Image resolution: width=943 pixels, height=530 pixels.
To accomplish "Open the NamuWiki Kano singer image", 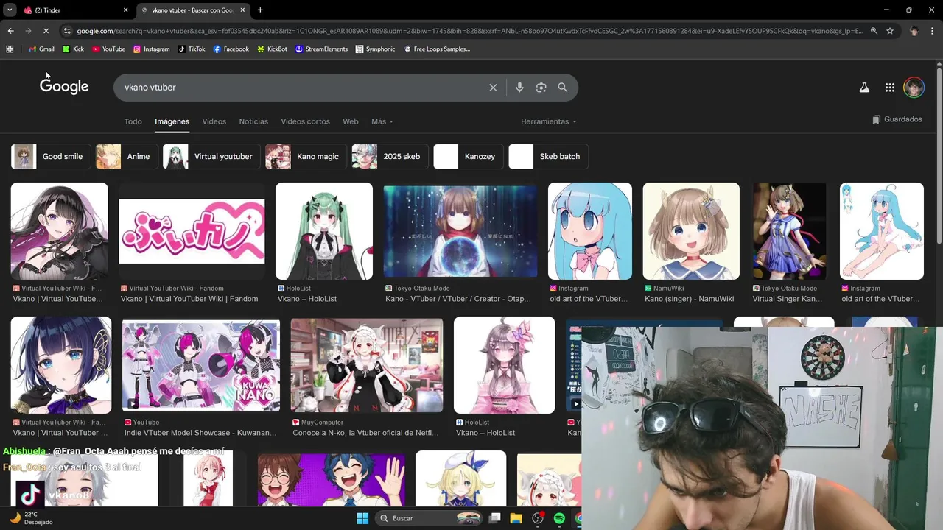I will pos(691,231).
